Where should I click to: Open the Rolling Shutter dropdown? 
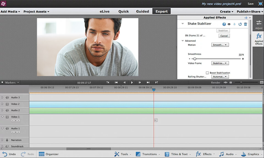point(219,77)
